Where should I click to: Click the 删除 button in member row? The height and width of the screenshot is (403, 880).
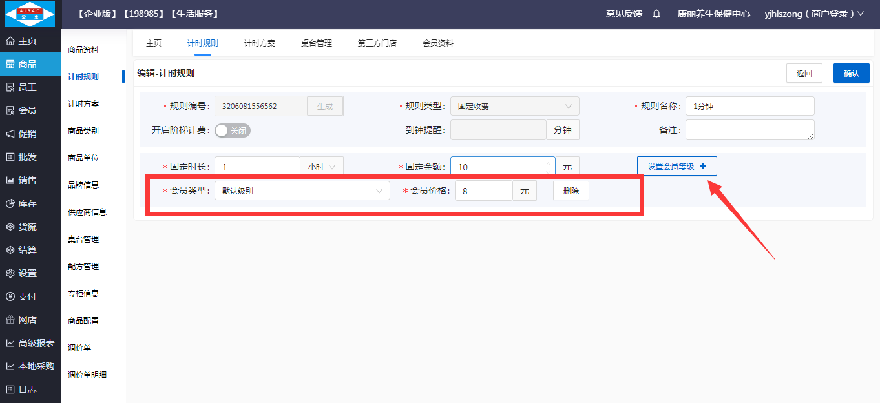[571, 191]
